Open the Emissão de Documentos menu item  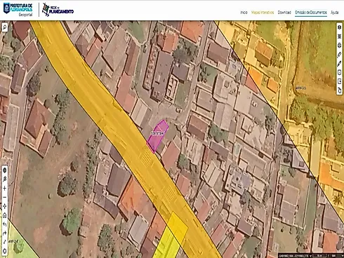pyautogui.click(x=311, y=13)
